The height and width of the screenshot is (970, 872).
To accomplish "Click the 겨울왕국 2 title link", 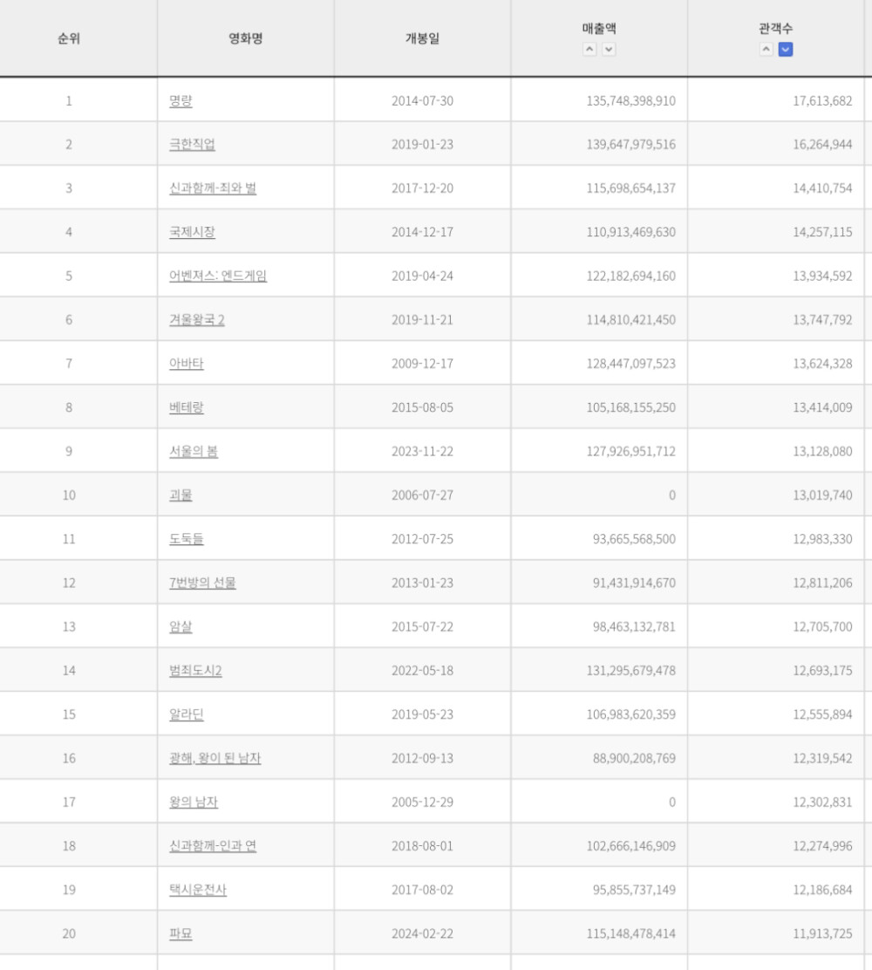I will coord(197,320).
